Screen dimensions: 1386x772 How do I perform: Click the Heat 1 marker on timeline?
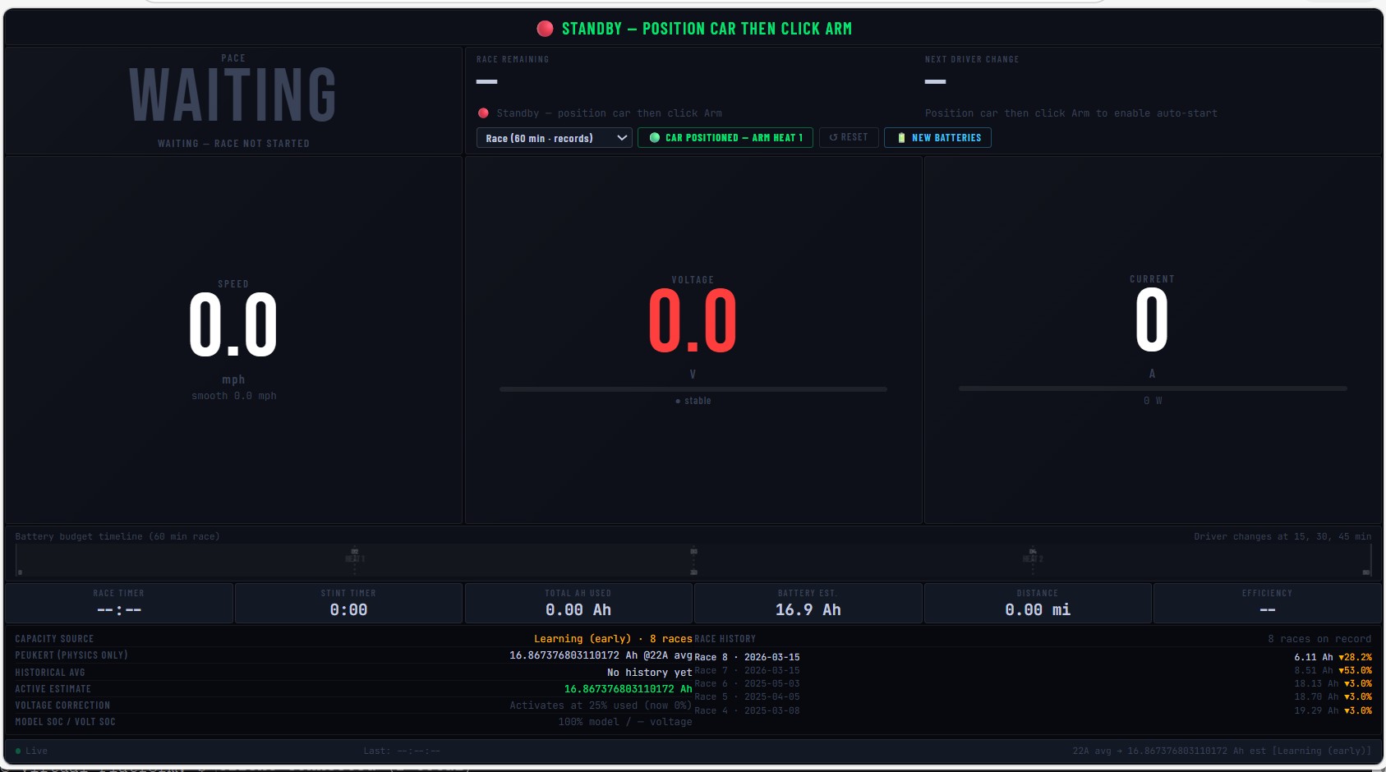354,558
